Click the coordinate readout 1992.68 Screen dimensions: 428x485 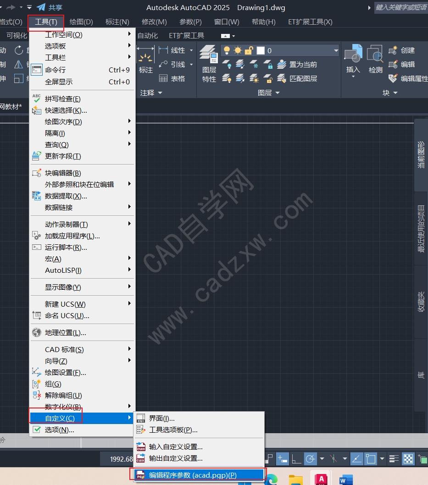point(121,459)
